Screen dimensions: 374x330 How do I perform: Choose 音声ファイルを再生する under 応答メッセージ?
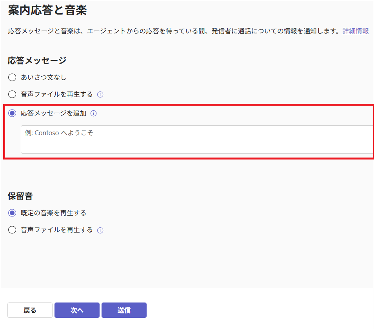pos(12,94)
